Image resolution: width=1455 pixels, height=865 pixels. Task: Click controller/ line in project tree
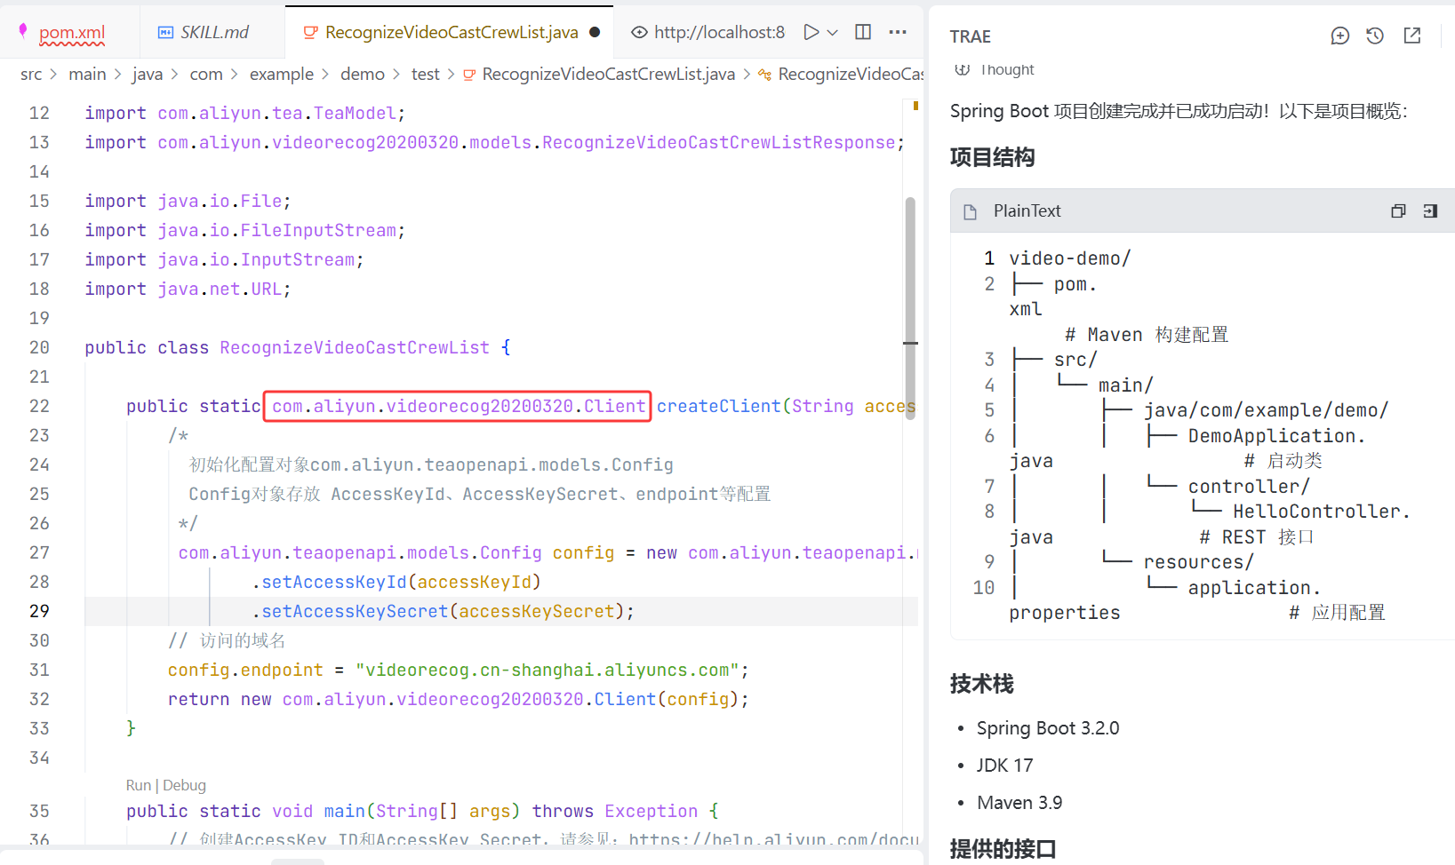1249,487
